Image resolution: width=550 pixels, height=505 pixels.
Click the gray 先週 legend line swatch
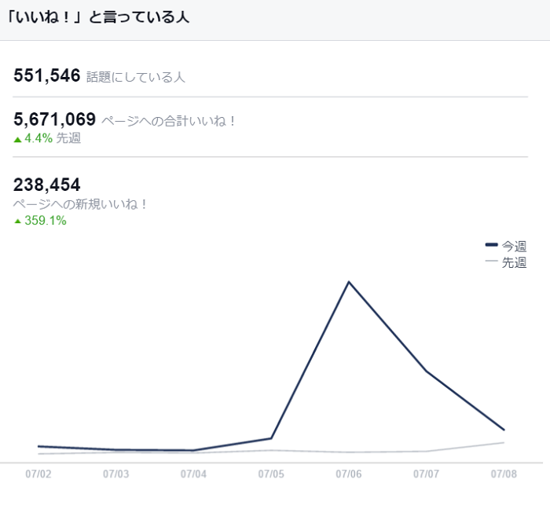coord(492,262)
